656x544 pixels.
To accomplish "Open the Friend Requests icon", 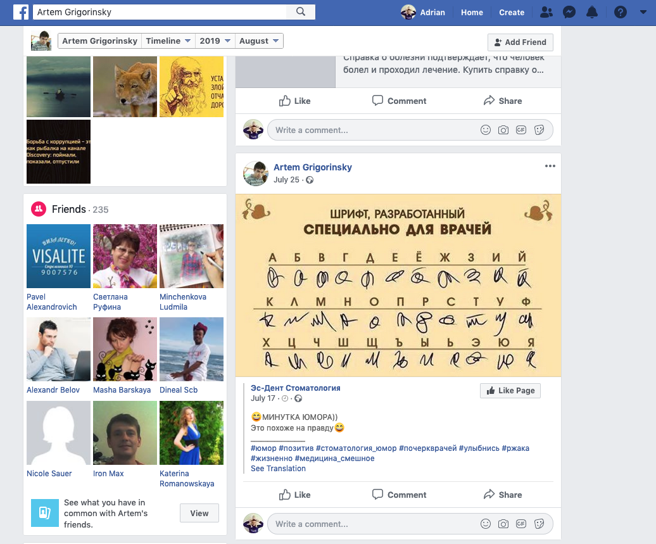I will (546, 12).
